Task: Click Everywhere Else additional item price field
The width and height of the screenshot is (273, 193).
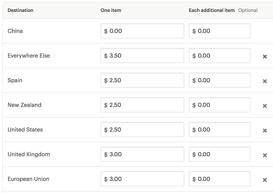Action: pyautogui.click(x=219, y=56)
